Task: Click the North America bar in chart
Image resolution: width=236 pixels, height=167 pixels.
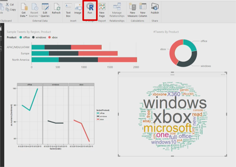Action: point(84,59)
